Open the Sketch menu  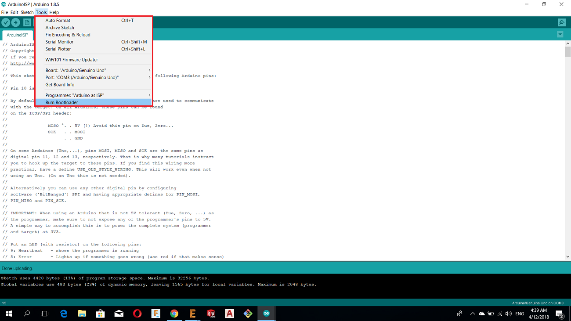click(x=27, y=12)
